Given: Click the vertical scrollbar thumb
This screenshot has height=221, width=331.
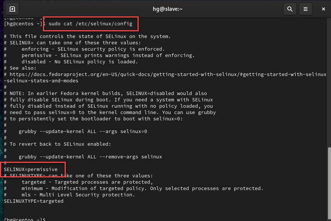Looking at the screenshot, I should pyautogui.click(x=329, y=183).
